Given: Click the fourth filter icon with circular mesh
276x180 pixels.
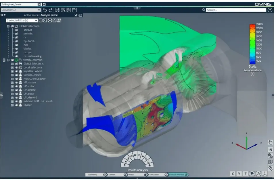Looking at the screenshot, I should click(x=55, y=20).
